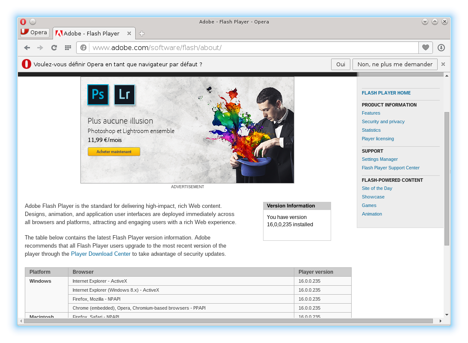Open the downloads icon in the toolbar
The image size is (468, 343).
coord(441,47)
